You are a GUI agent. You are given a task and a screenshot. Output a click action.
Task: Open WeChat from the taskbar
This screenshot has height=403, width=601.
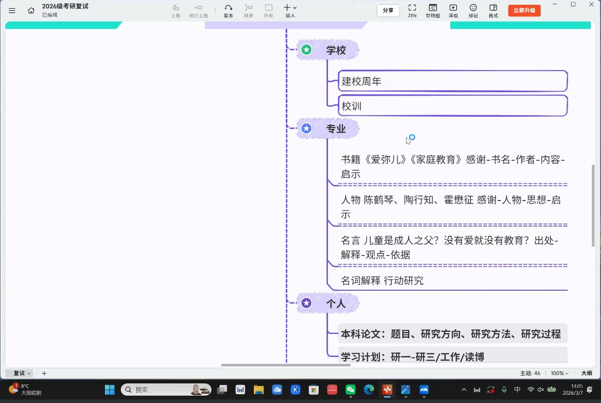coord(351,390)
